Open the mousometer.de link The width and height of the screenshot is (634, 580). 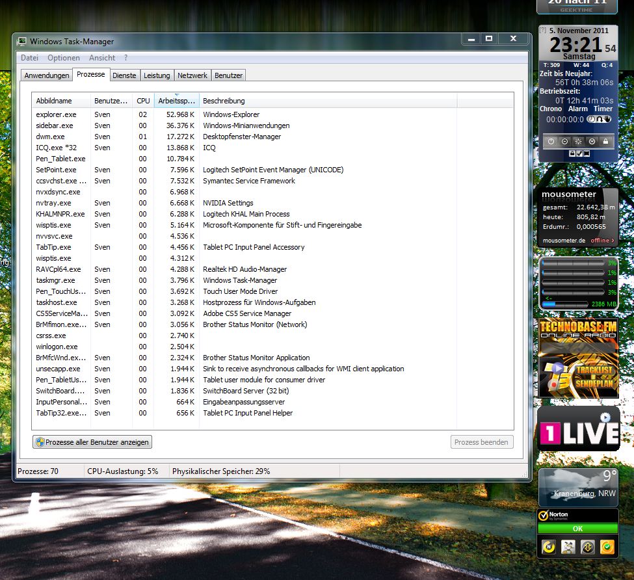coord(564,241)
